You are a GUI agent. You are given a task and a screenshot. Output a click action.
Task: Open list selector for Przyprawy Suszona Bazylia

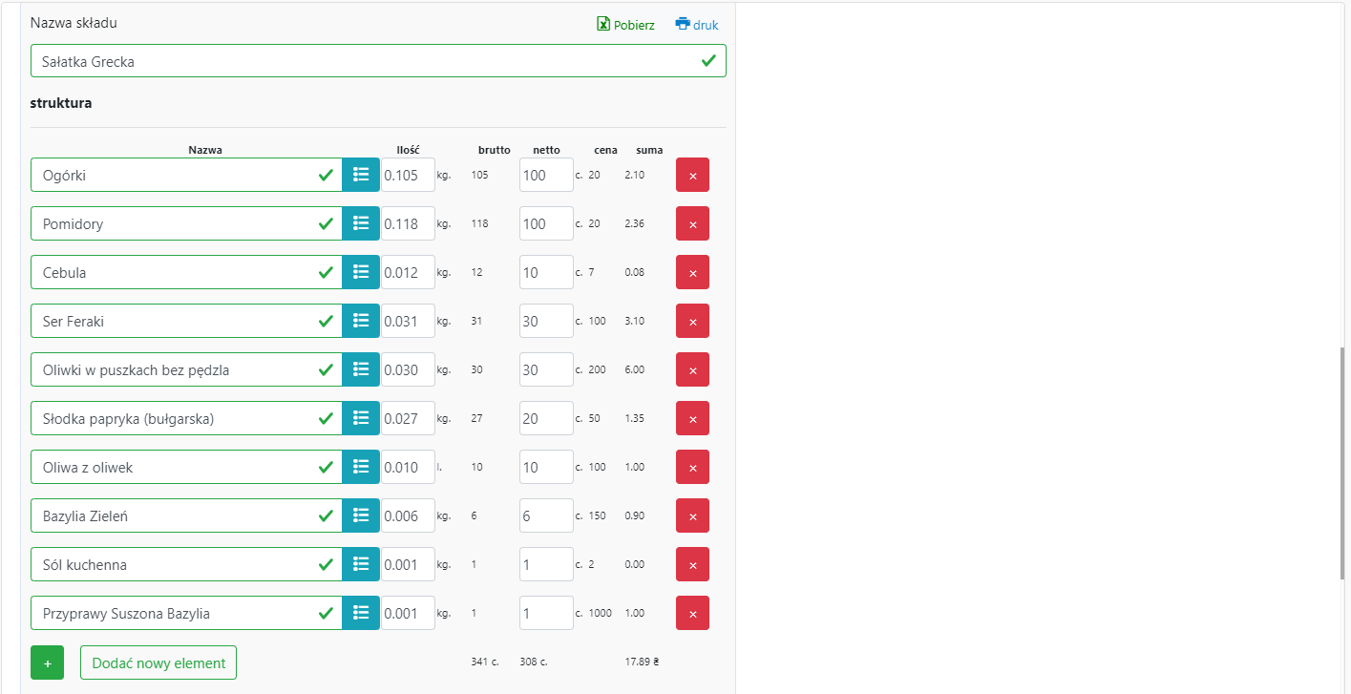pyautogui.click(x=361, y=613)
